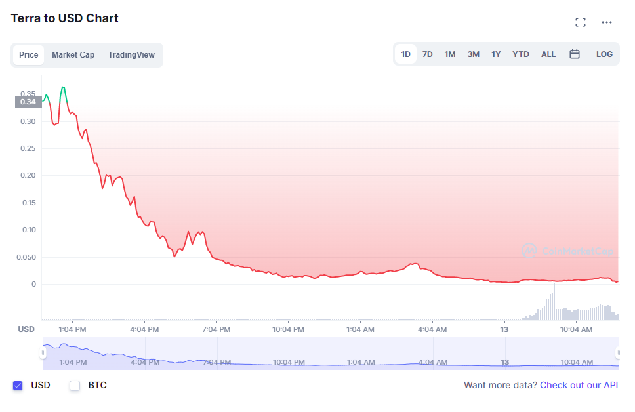Image resolution: width=635 pixels, height=412 pixels.
Task: Show the 1M time range
Action: (x=449, y=54)
